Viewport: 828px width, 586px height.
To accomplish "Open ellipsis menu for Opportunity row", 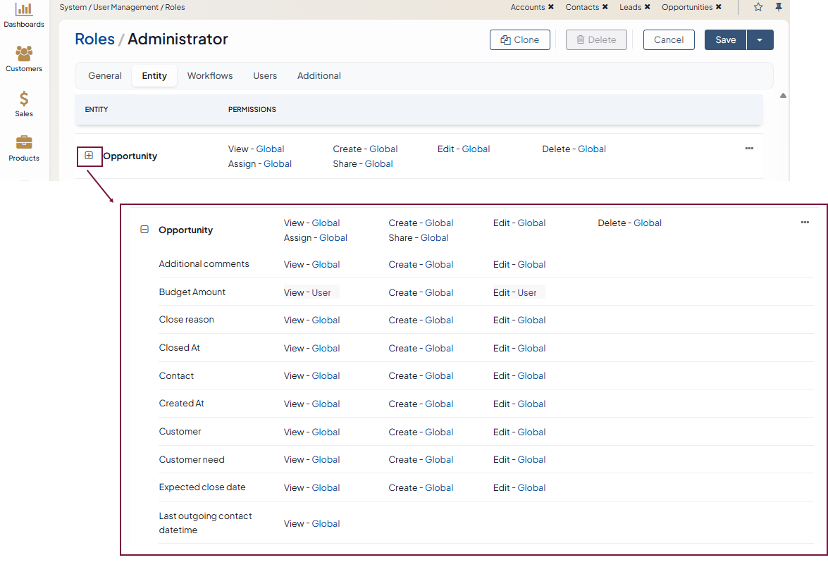I will [749, 149].
